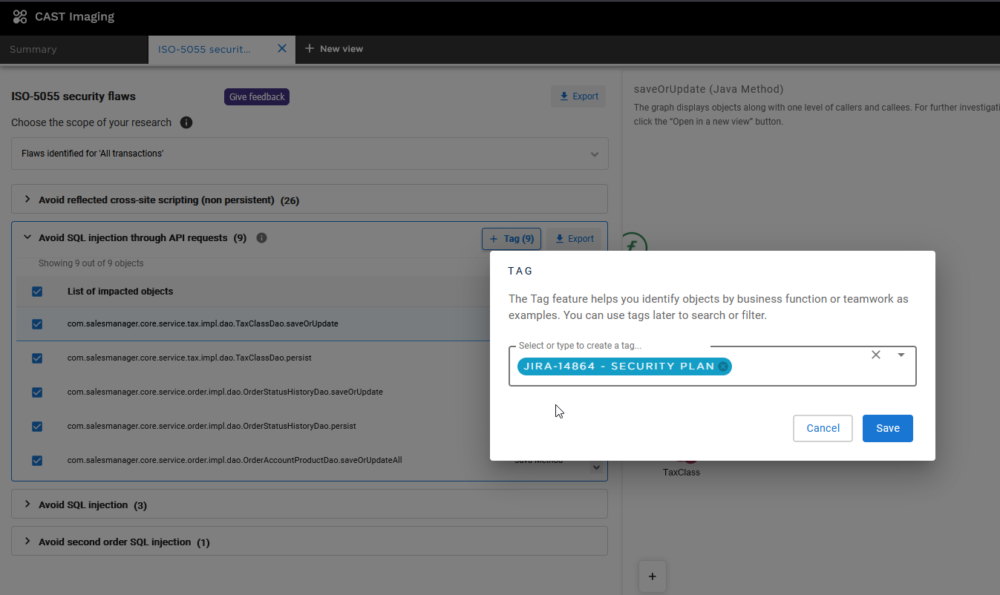Switch to the Summary tab
The width and height of the screenshot is (1000, 595).
[33, 50]
